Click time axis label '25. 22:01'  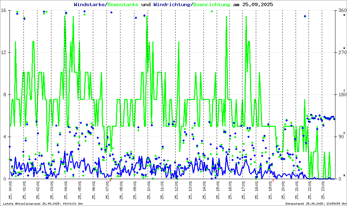(x=309, y=190)
